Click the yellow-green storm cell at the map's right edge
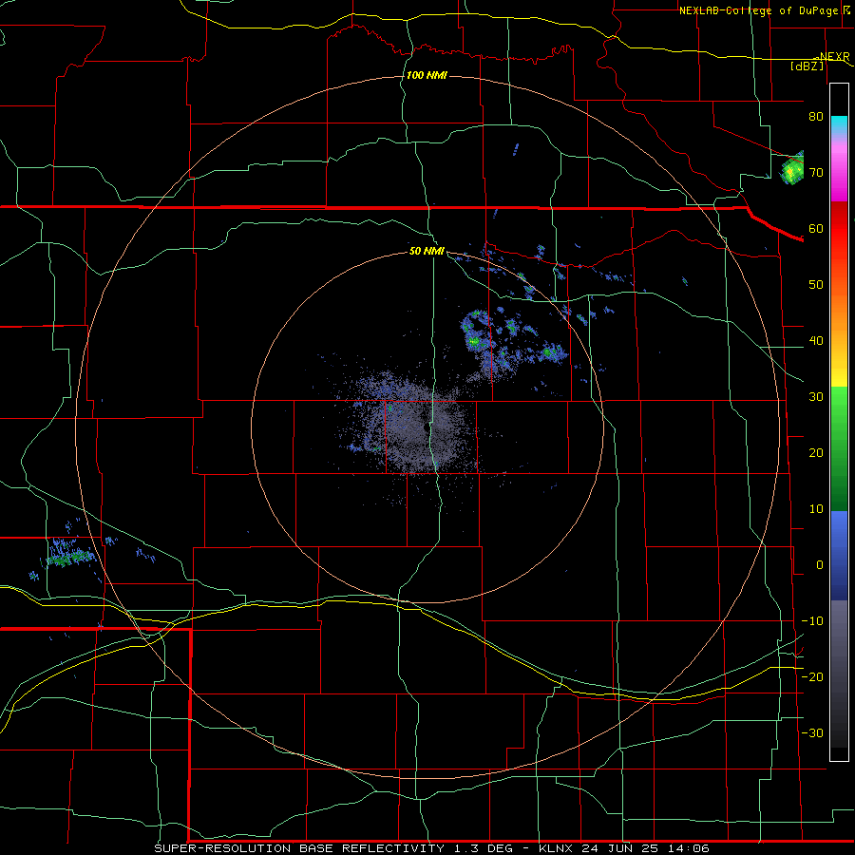855x855 pixels. (x=792, y=170)
